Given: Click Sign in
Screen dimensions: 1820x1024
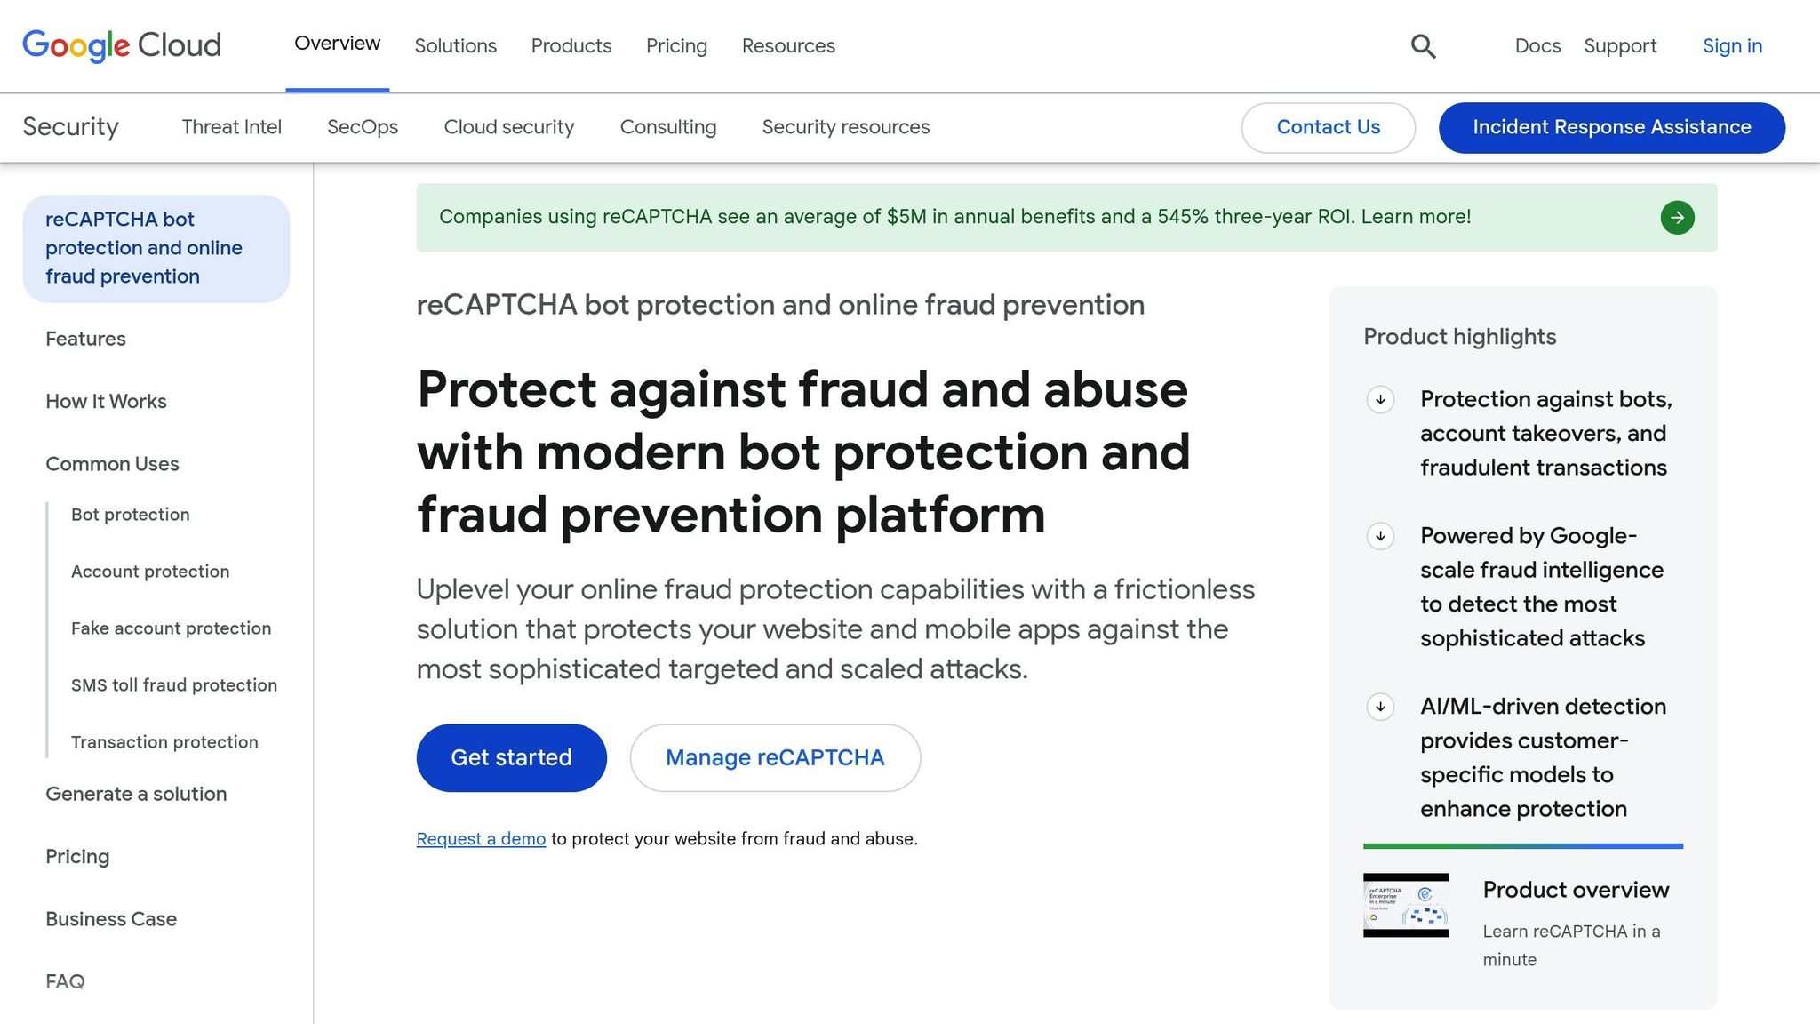Looking at the screenshot, I should 1732,46.
